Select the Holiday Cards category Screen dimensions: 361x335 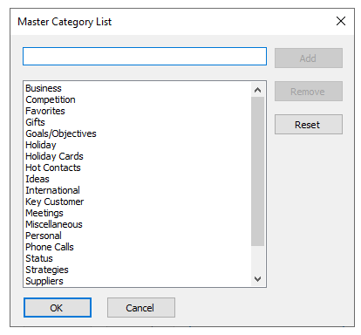click(54, 156)
